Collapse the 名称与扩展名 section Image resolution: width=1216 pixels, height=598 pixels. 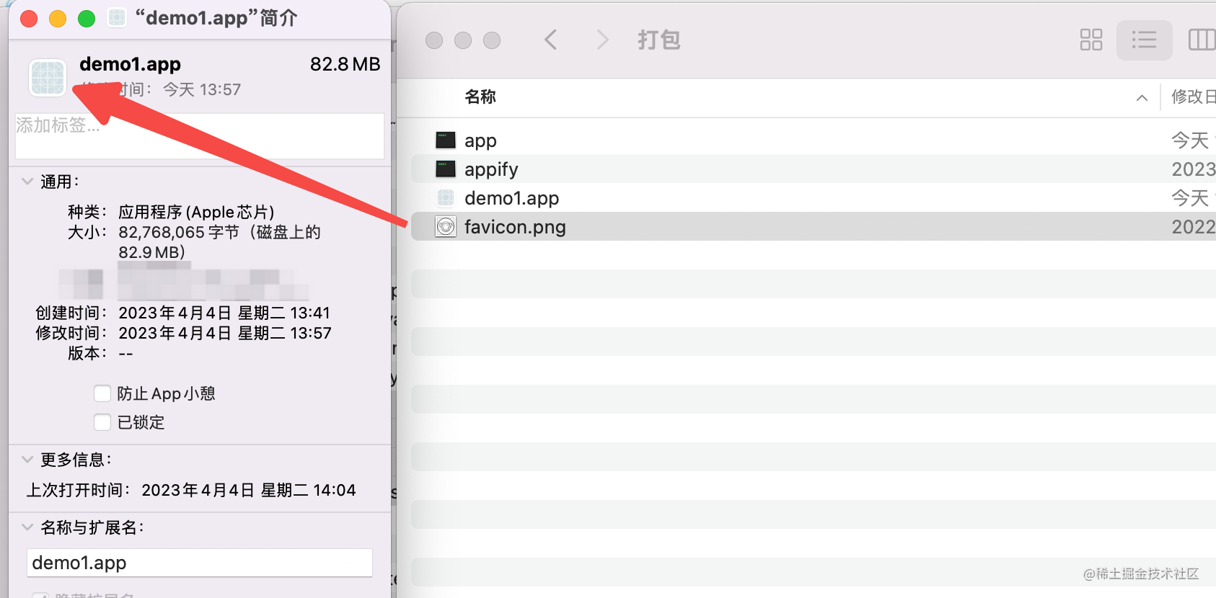(27, 527)
